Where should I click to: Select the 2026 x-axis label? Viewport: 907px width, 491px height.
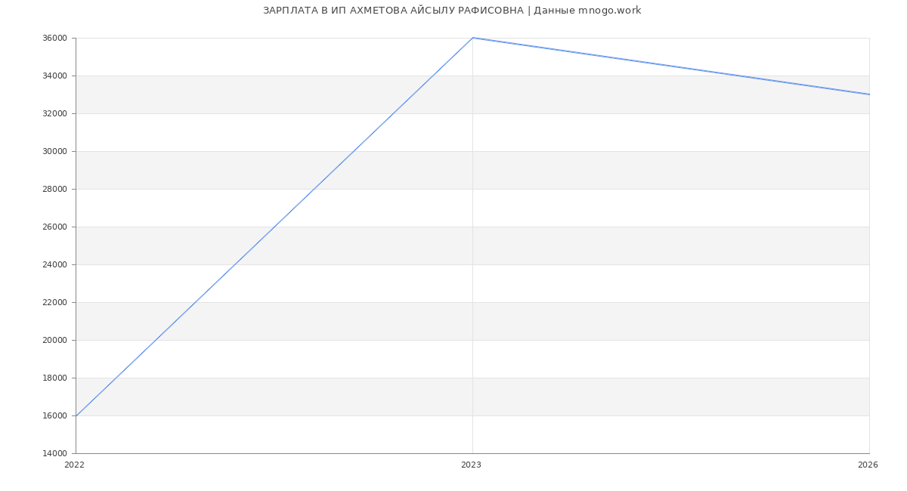tap(868, 465)
